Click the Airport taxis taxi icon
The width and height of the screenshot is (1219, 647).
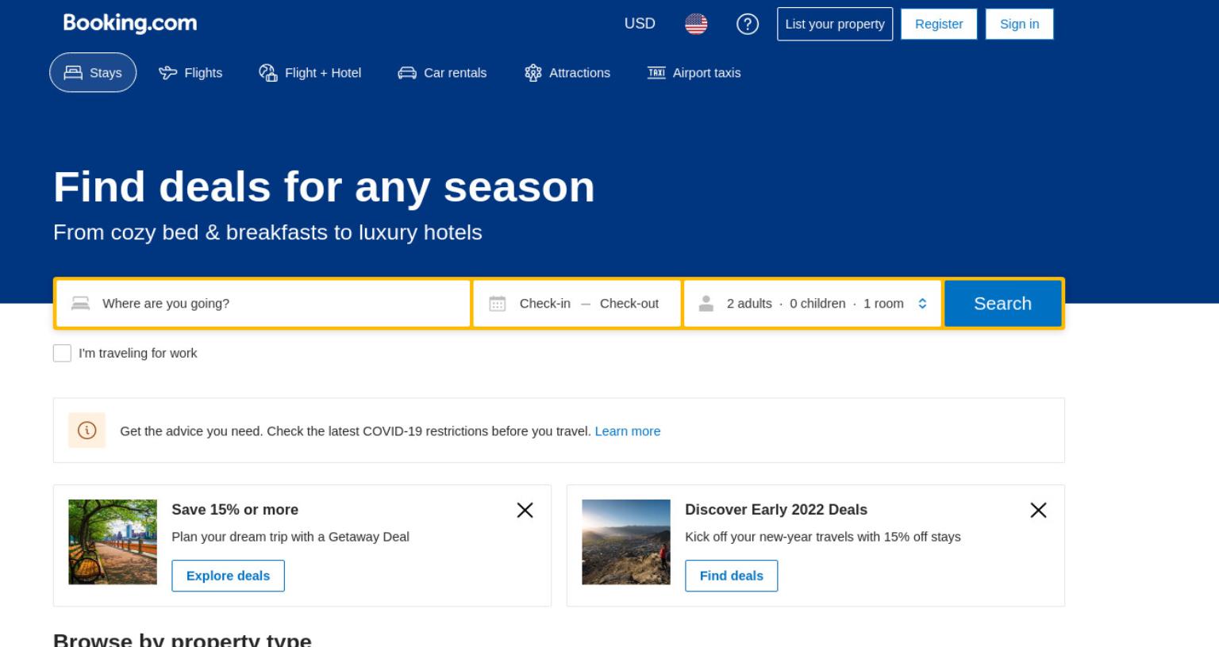point(656,73)
